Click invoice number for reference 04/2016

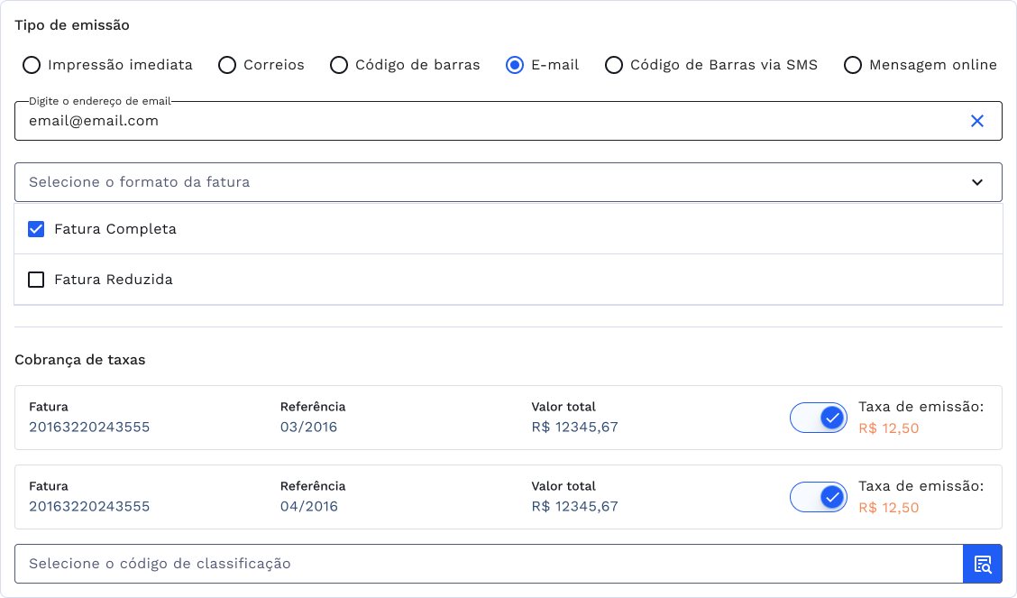click(x=89, y=507)
